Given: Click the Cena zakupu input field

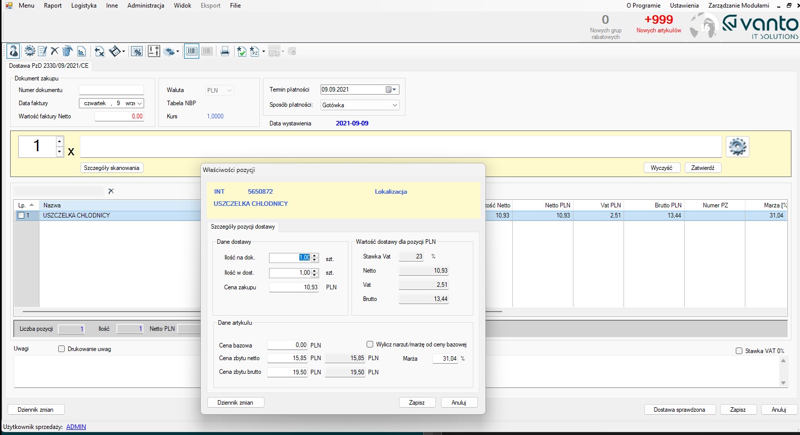Looking at the screenshot, I should (294, 287).
